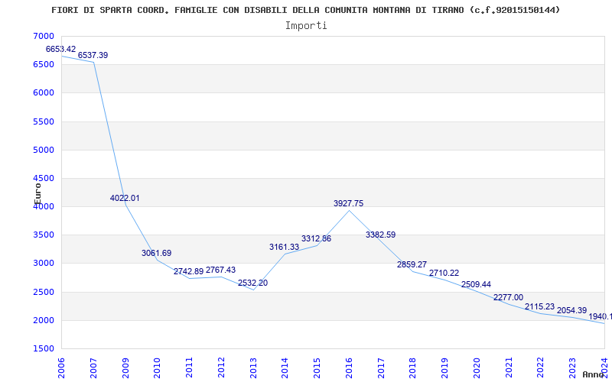Click x-axis year 2019

coord(444,367)
